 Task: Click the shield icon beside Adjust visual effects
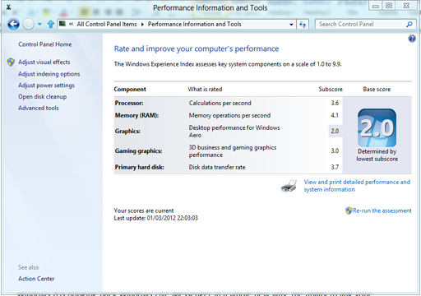coord(11,62)
